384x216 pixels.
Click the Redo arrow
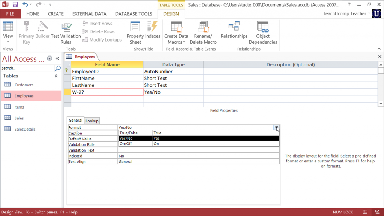tap(39, 4)
